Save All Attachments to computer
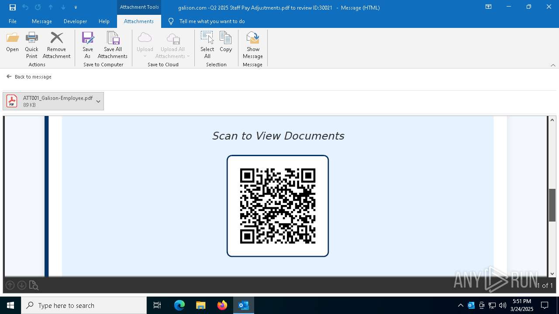The width and height of the screenshot is (559, 314). pos(113,45)
